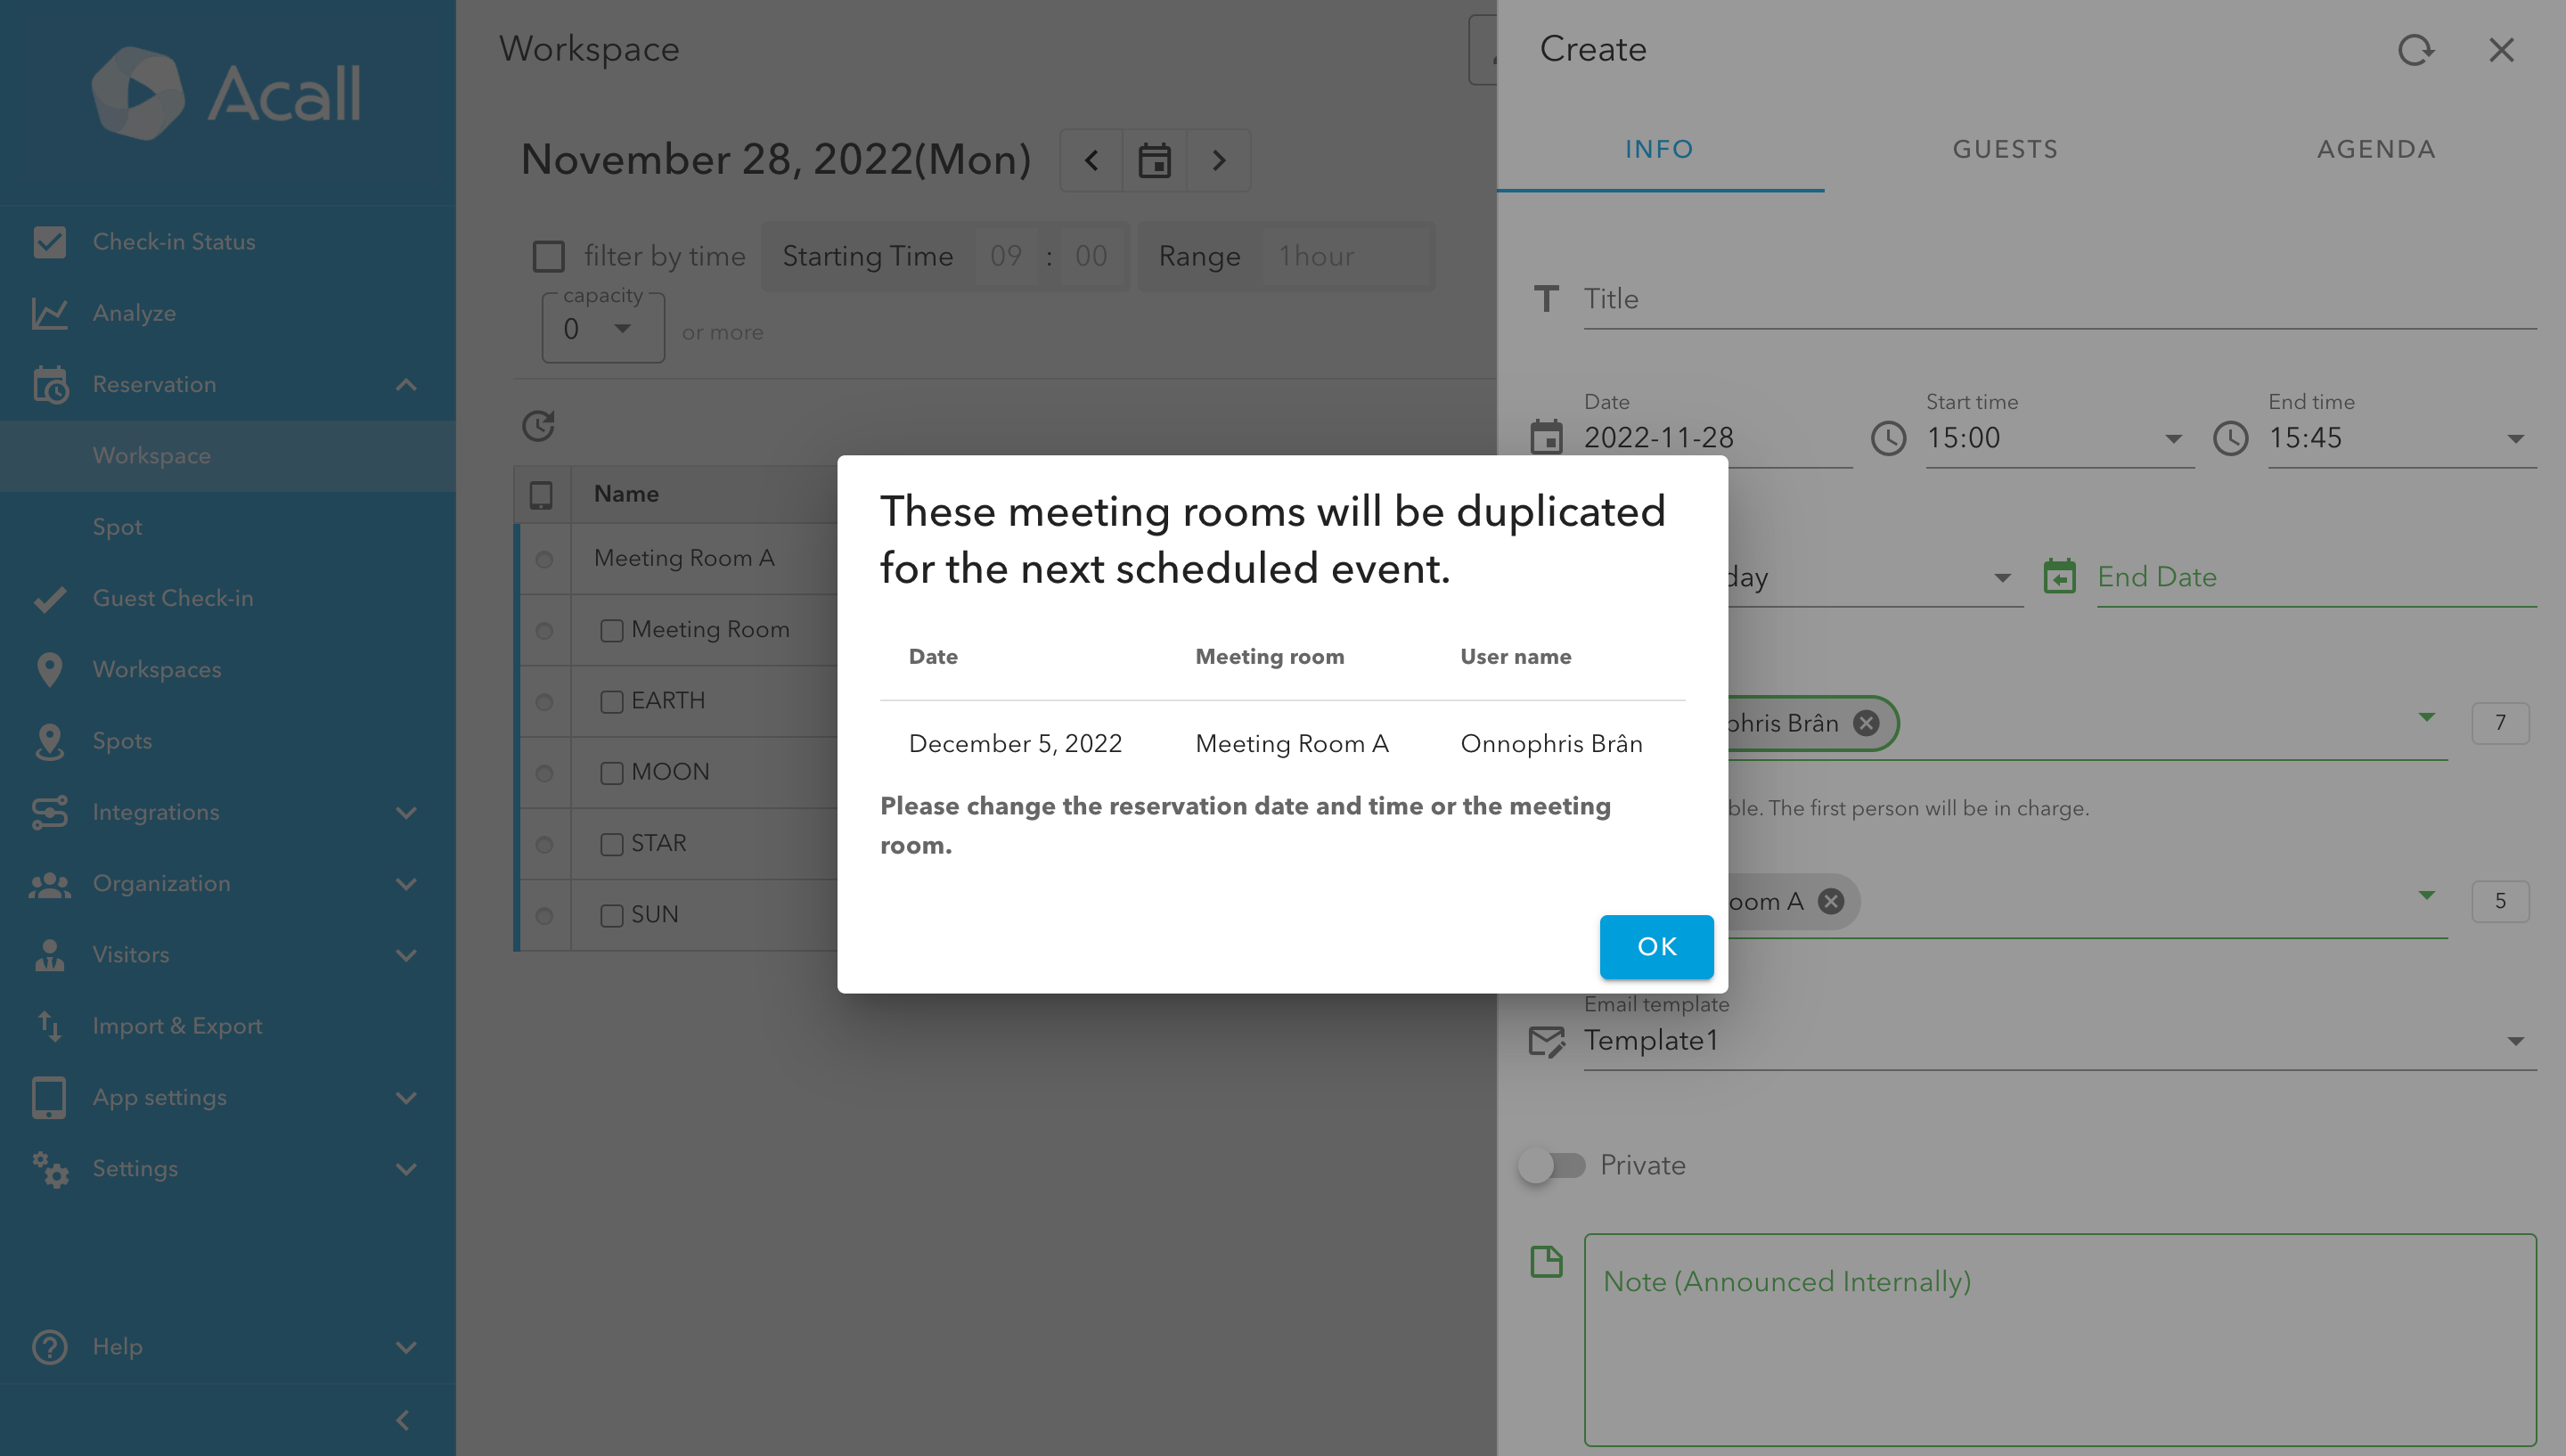
Task: Remove Meeting Room A chip
Action: [x=1830, y=901]
